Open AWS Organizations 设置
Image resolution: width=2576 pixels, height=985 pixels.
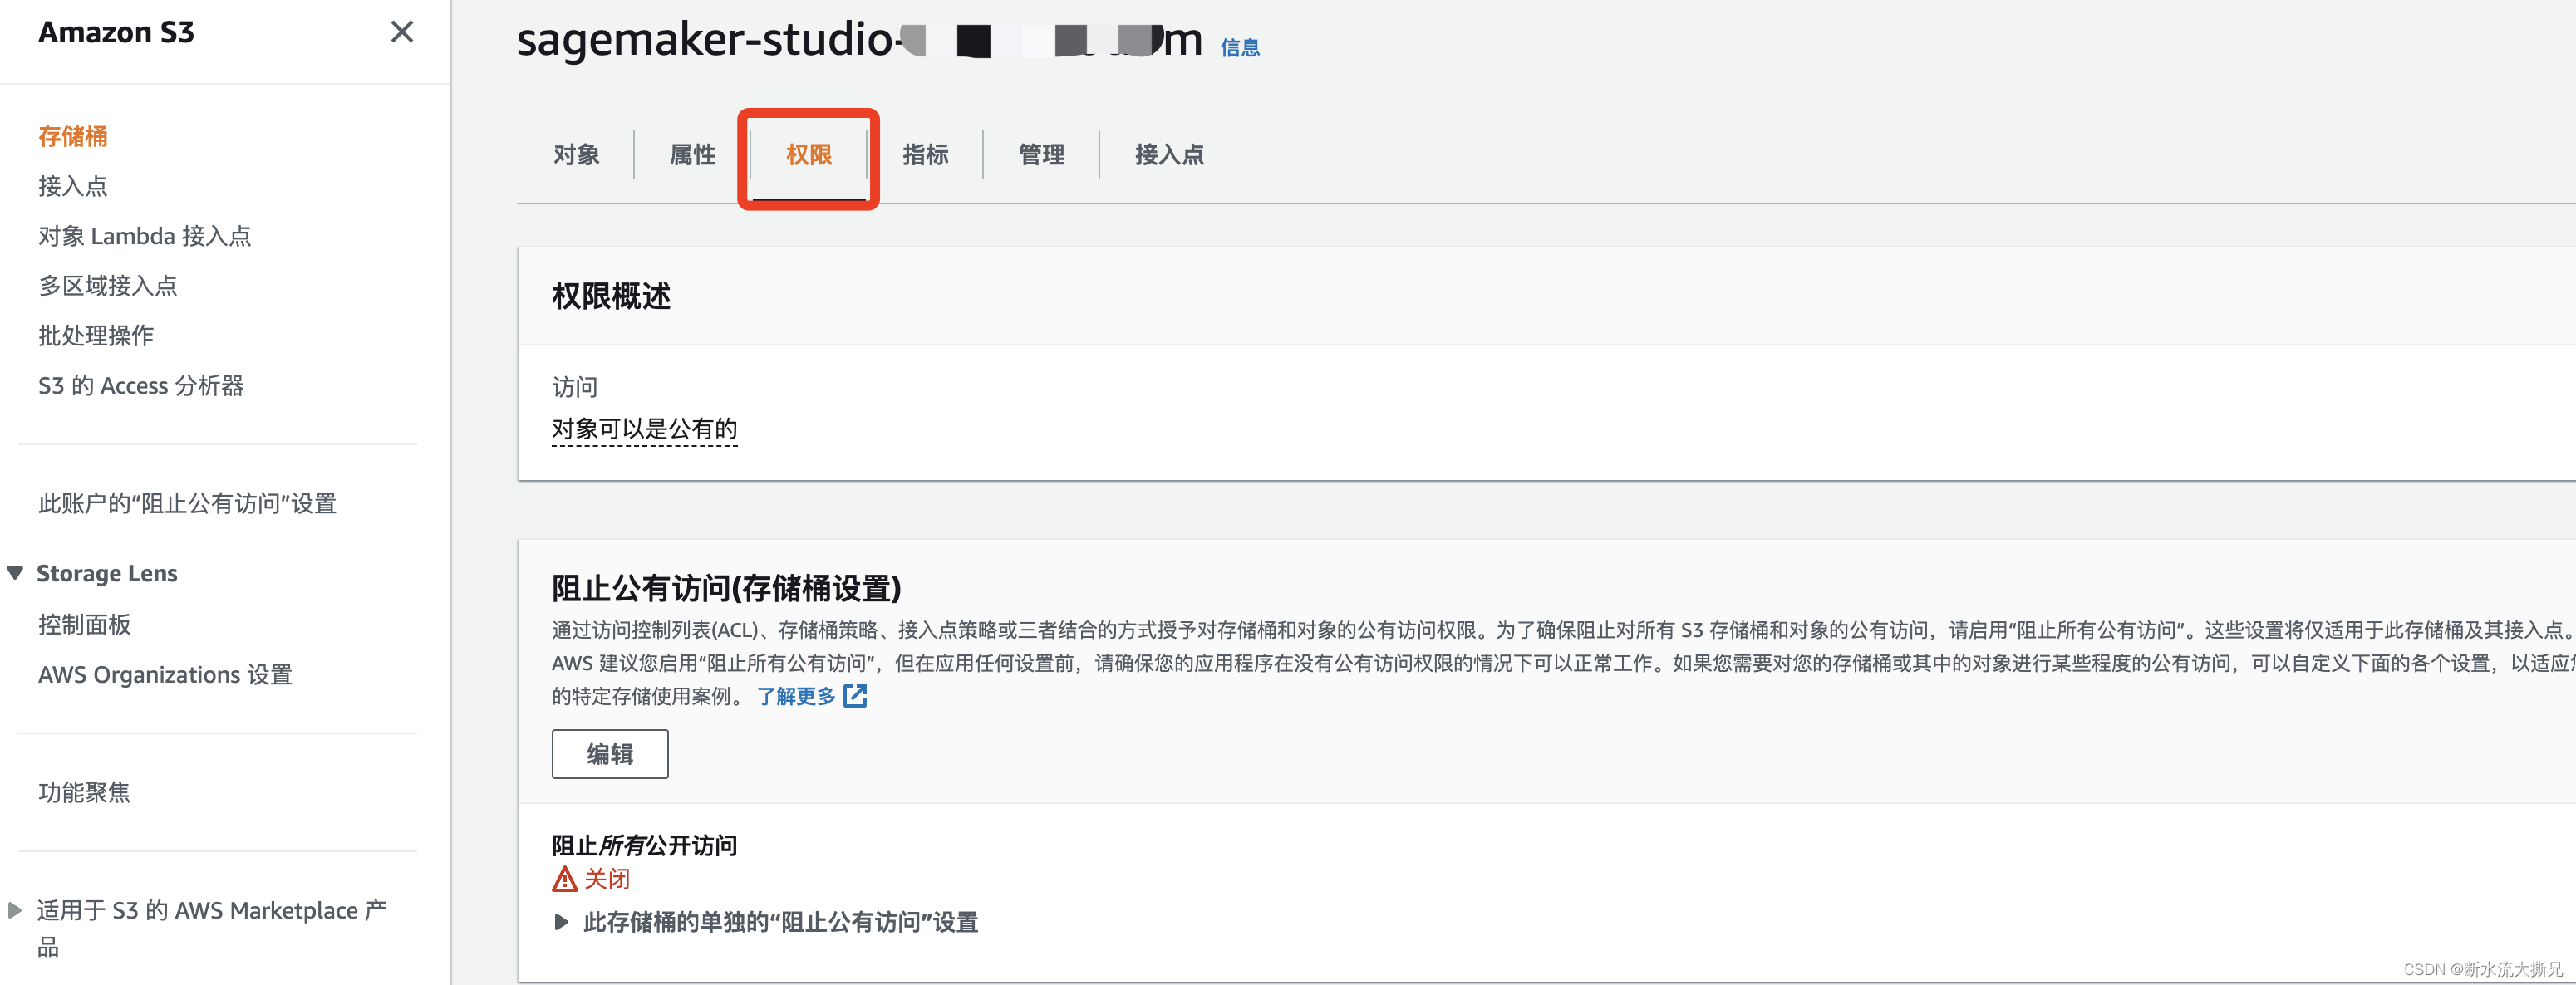(x=166, y=675)
